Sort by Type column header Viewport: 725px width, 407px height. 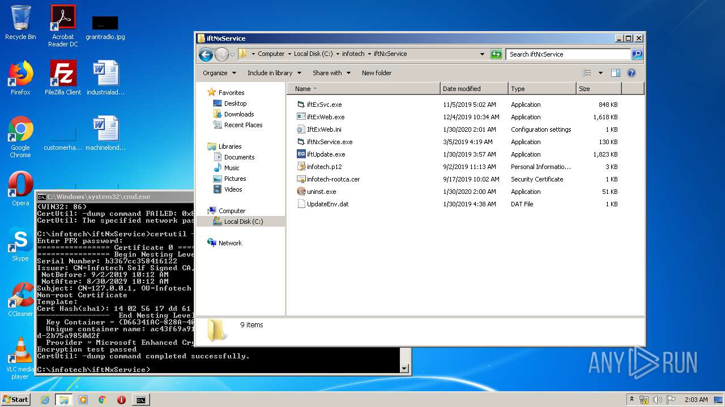542,89
